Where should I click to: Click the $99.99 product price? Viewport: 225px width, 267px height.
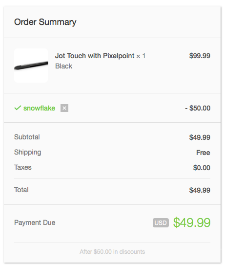click(200, 56)
